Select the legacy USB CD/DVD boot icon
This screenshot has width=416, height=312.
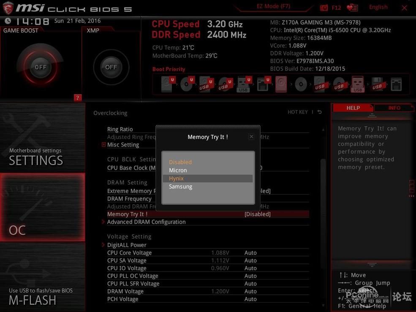(x=340, y=84)
